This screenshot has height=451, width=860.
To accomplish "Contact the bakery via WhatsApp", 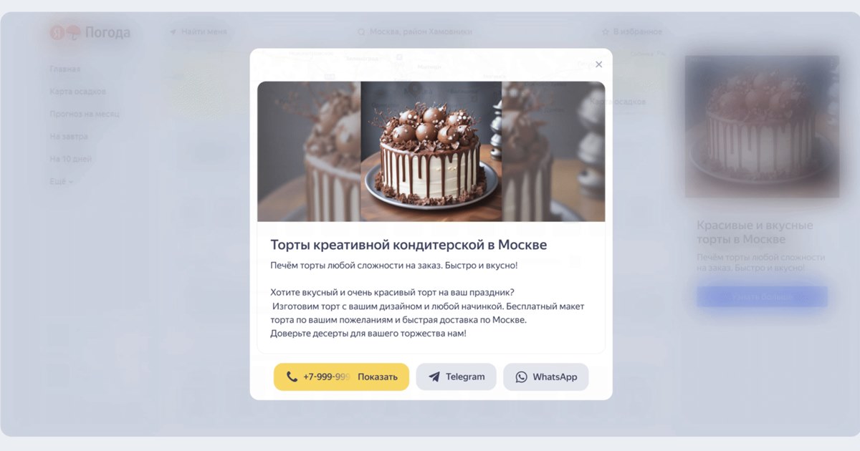I will tap(545, 377).
